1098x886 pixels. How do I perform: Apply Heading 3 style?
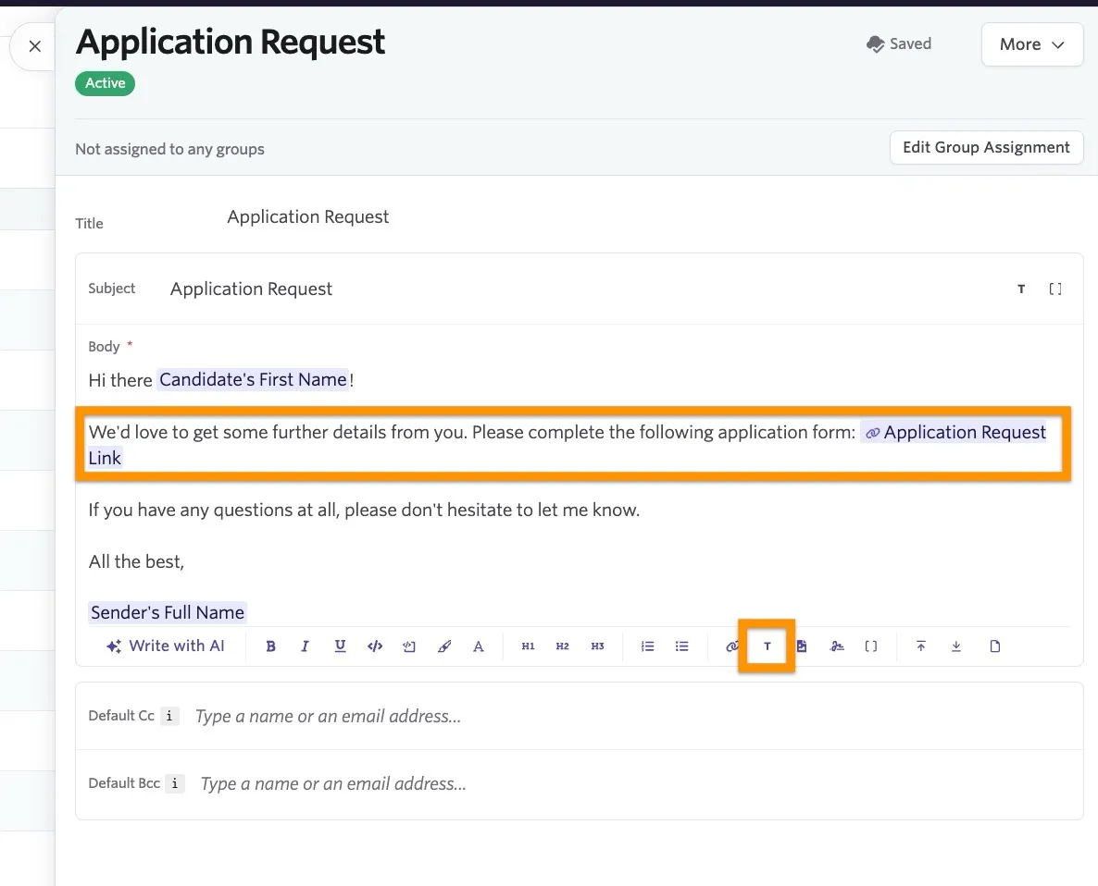tap(597, 646)
